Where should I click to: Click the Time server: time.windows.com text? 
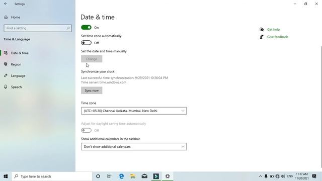pyautogui.click(x=104, y=82)
